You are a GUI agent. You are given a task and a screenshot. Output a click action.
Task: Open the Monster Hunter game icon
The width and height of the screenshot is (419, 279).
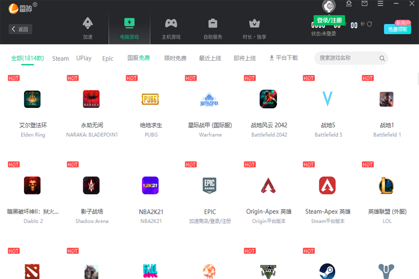(91, 272)
